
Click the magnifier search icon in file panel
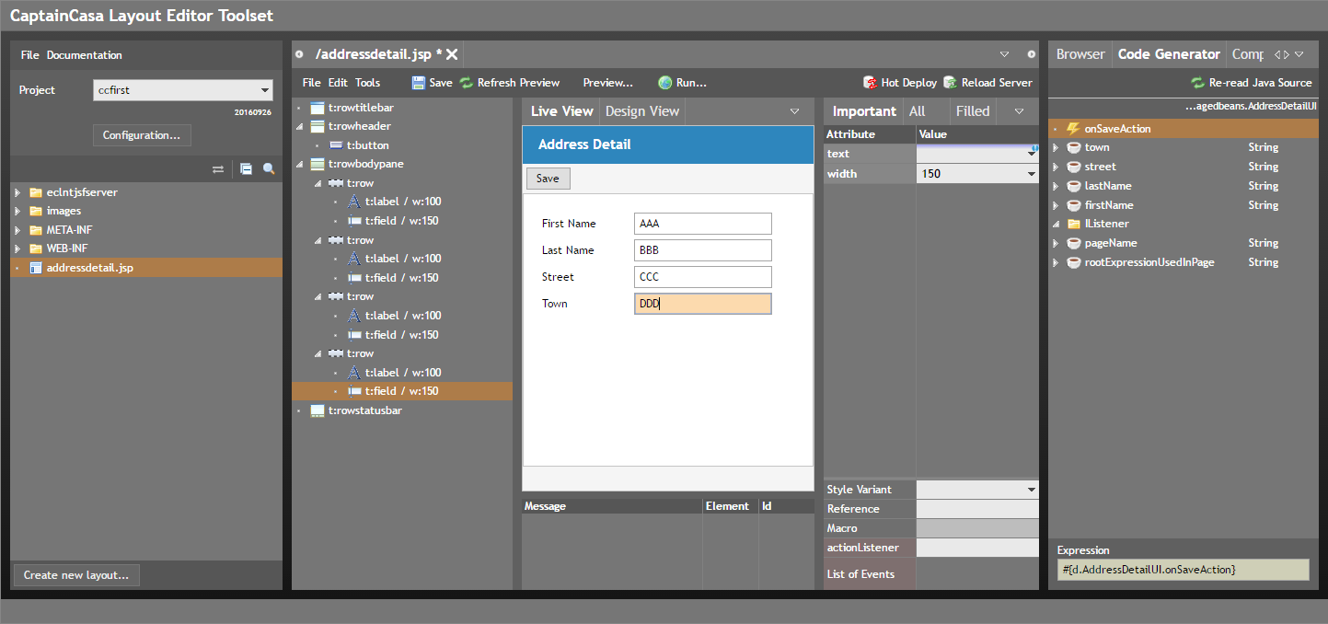click(269, 169)
